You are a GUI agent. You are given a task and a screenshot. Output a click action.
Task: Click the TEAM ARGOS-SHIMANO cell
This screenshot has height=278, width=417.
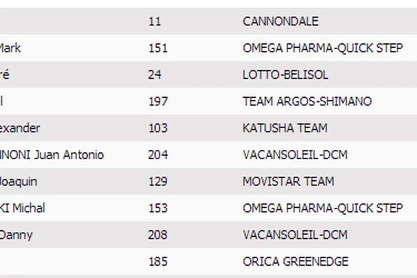click(307, 101)
